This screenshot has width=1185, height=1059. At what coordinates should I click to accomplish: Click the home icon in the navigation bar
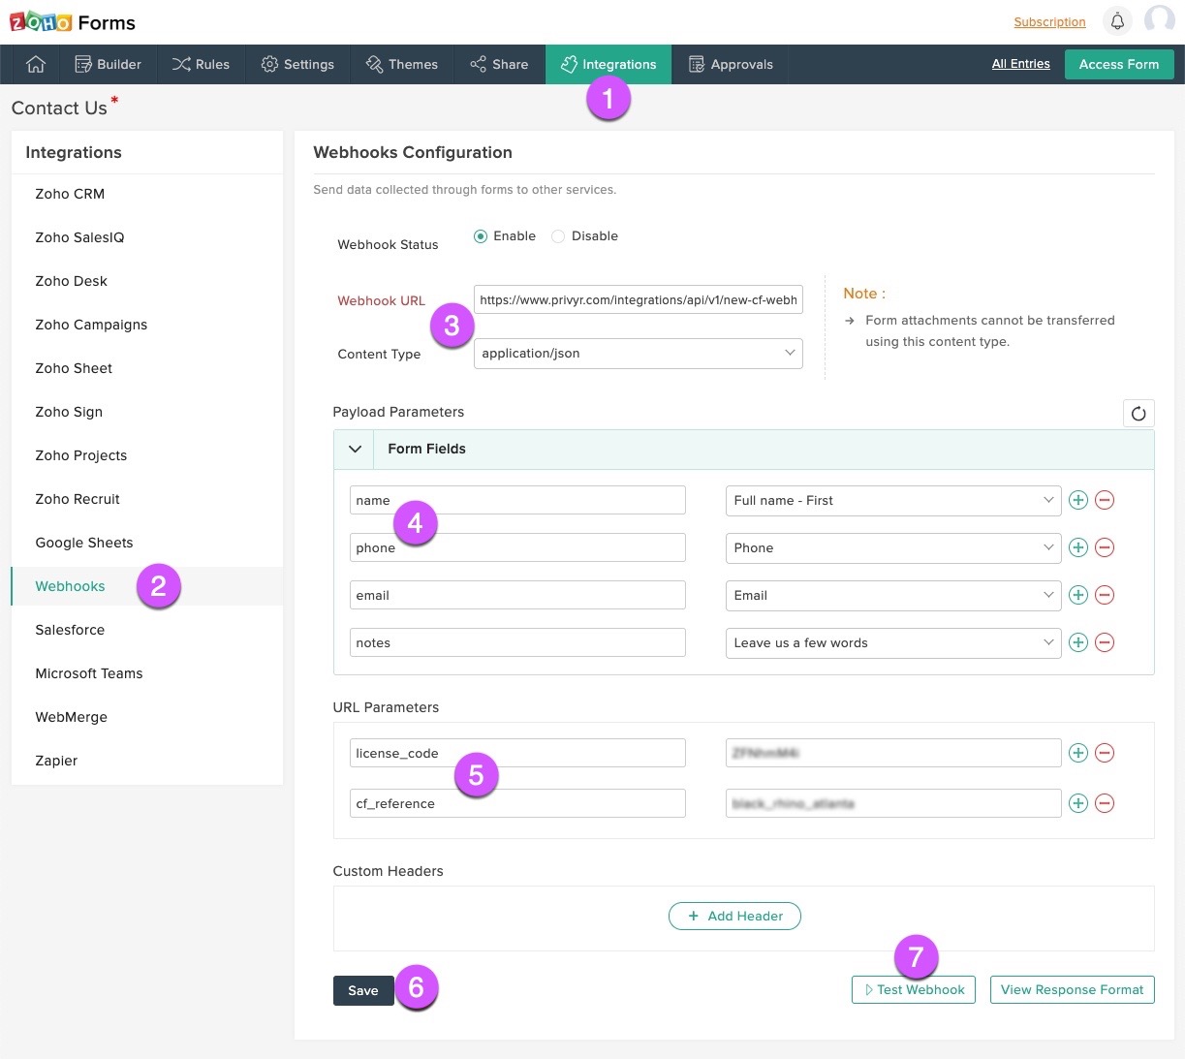point(35,64)
